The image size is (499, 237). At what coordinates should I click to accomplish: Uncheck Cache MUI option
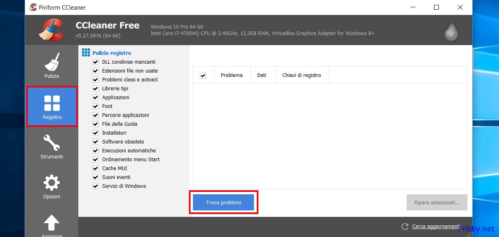pyautogui.click(x=96, y=168)
